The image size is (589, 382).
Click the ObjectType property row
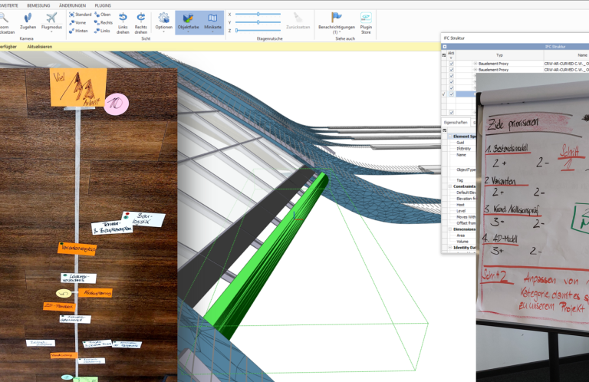click(462, 170)
